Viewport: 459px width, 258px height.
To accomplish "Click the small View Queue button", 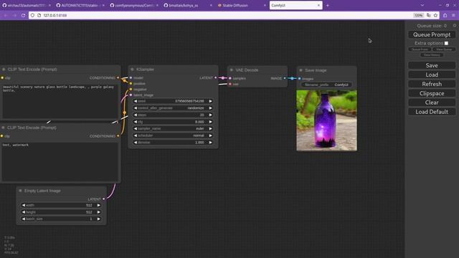I will pos(444,49).
